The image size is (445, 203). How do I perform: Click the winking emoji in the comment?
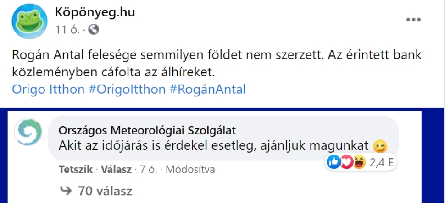pyautogui.click(x=380, y=147)
